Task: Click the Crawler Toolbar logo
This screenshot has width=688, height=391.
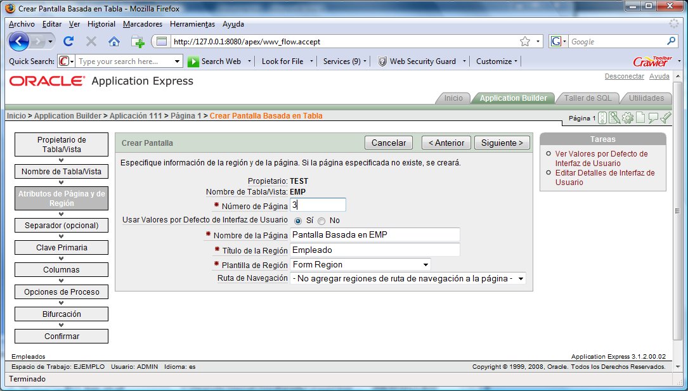Action: pos(652,61)
